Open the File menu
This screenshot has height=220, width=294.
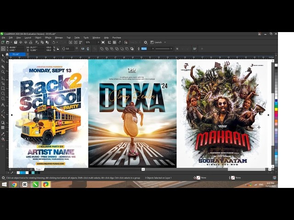pos(3,38)
